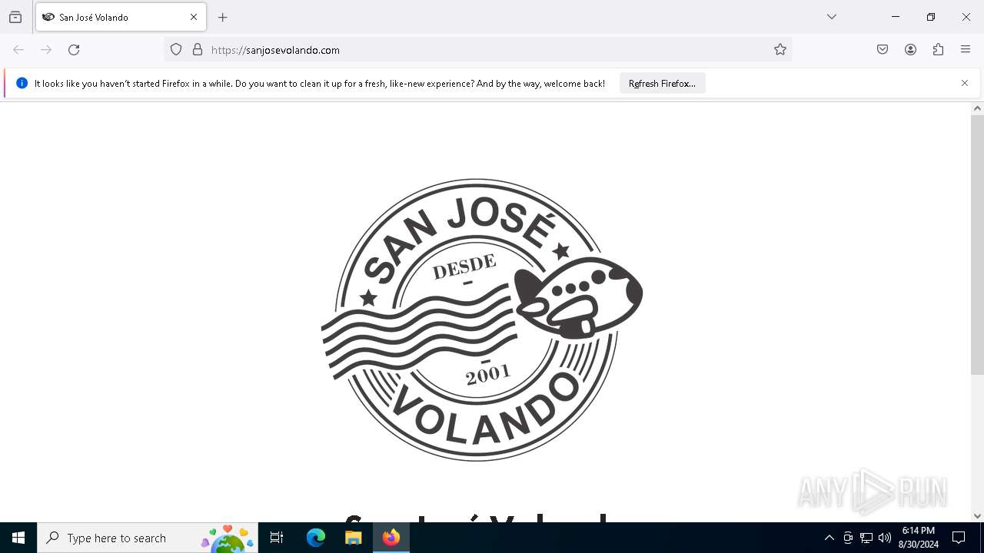Click the Firefox taskbar icon
This screenshot has height=553, width=984.
pos(391,538)
